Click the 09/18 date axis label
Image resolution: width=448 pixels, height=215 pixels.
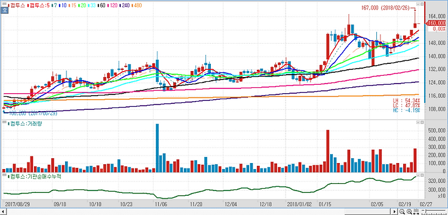point(60,205)
